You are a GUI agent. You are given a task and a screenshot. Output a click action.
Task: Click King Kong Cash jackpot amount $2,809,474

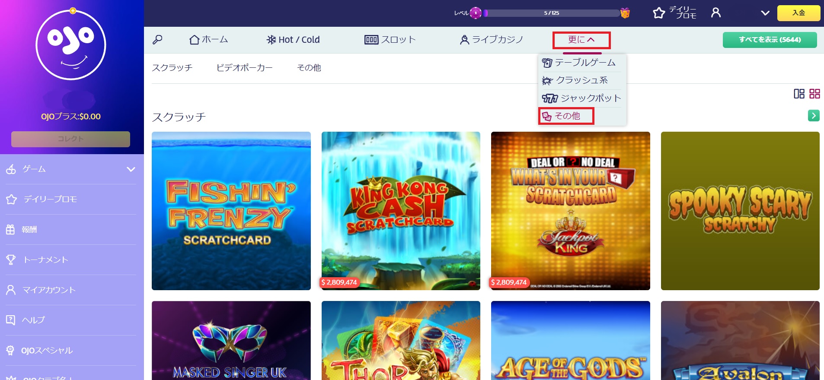(x=339, y=282)
